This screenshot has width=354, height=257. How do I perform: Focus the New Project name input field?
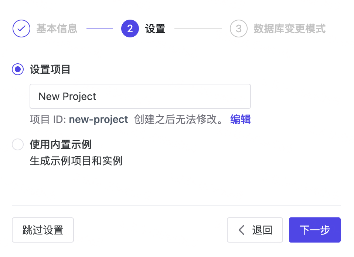(140, 96)
